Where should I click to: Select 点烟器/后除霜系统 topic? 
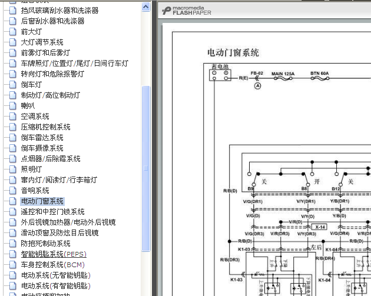(51, 159)
